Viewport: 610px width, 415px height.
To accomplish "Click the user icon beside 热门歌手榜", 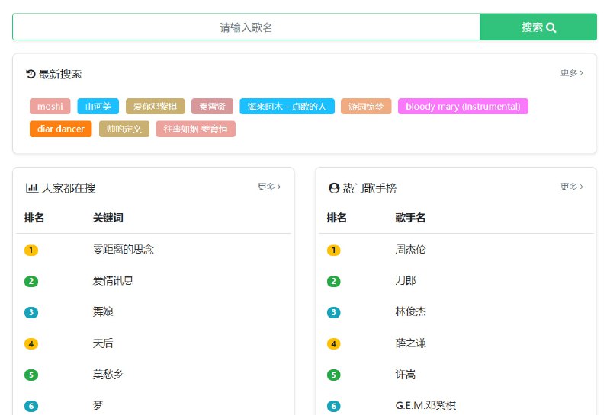I will (x=333, y=187).
